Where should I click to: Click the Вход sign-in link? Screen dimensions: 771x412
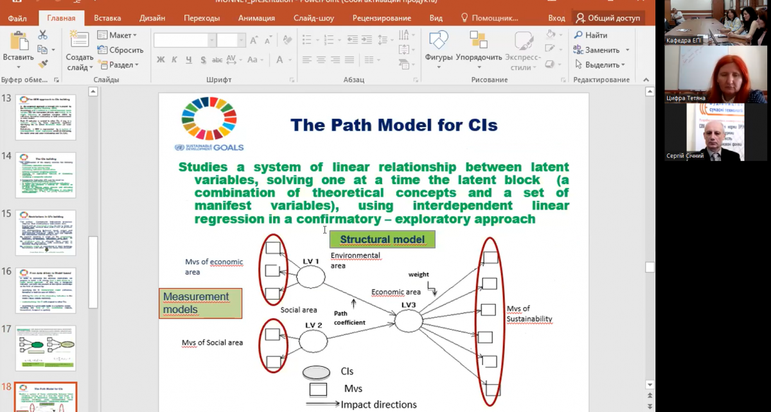(556, 18)
